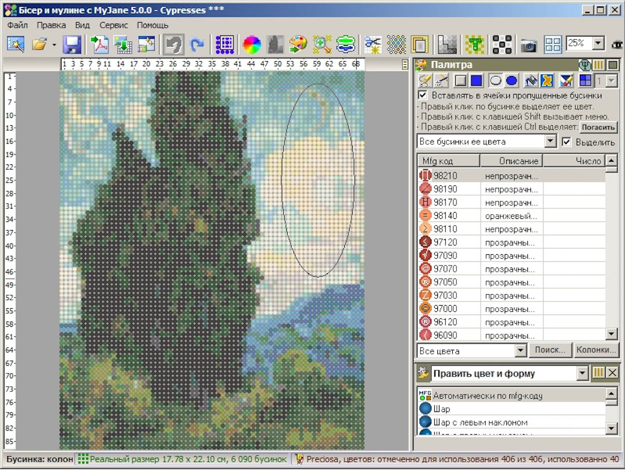The image size is (625, 470).
Task: Toggle columns icon in 'Править цвет и форму' header
Action: point(598,373)
